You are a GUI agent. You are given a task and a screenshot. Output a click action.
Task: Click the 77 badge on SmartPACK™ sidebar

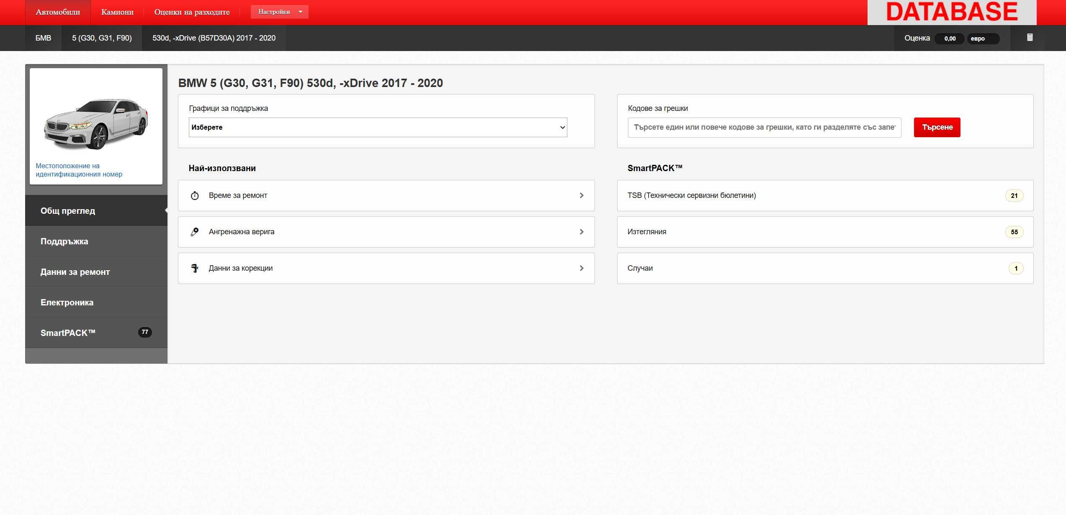(145, 332)
